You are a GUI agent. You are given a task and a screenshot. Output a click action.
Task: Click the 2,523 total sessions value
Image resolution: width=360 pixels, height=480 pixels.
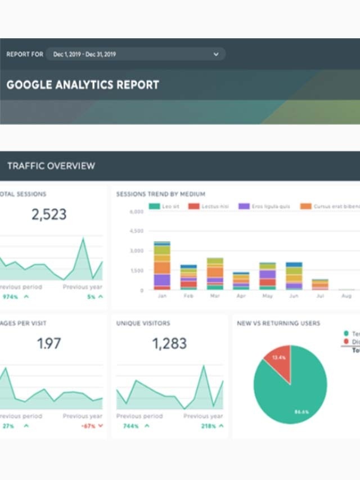click(49, 214)
